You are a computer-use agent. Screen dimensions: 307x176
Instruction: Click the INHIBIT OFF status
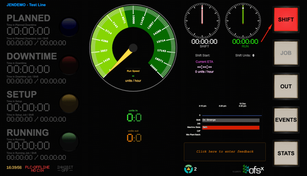[x=65, y=169]
